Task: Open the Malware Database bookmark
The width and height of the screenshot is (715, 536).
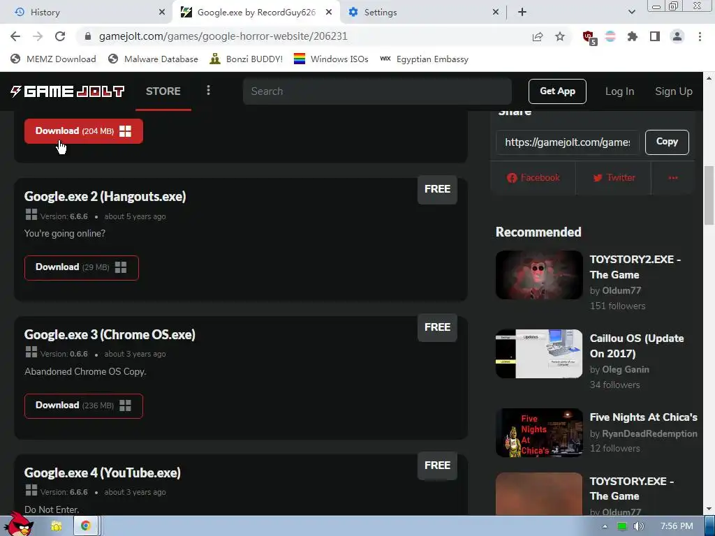Action: click(x=153, y=59)
